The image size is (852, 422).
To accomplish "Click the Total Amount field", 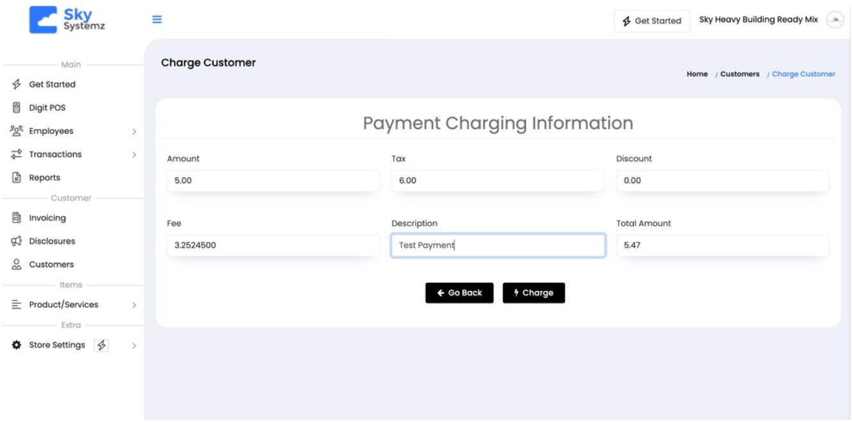I will pos(722,245).
